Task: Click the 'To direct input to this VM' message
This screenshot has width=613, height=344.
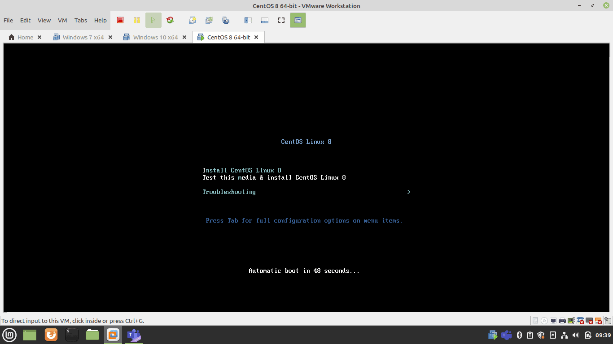Action: pyautogui.click(x=73, y=321)
